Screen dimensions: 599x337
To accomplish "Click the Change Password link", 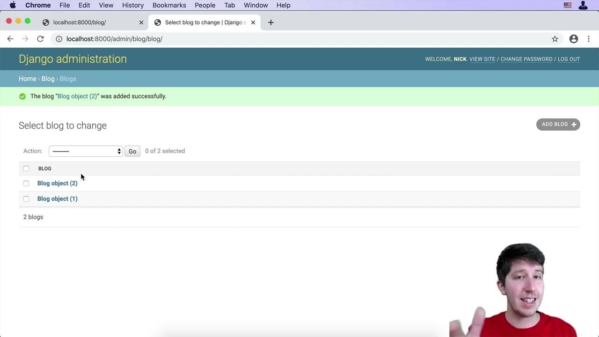I will pos(526,59).
